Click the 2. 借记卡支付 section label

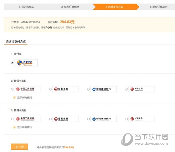click(x=19, y=81)
